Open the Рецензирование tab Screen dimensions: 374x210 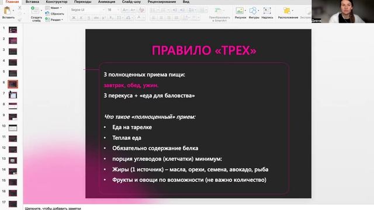(x=162, y=2)
